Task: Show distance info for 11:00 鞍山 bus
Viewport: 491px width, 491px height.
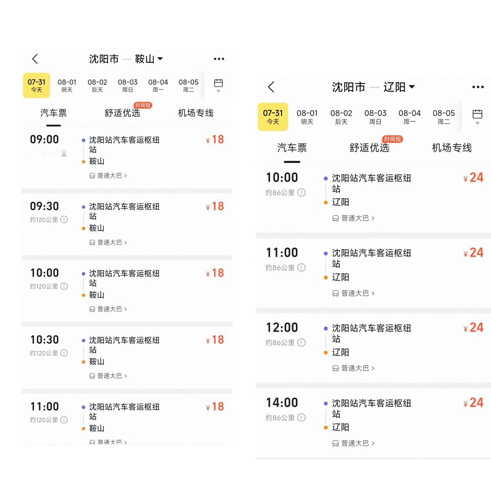Action: [x=64, y=420]
